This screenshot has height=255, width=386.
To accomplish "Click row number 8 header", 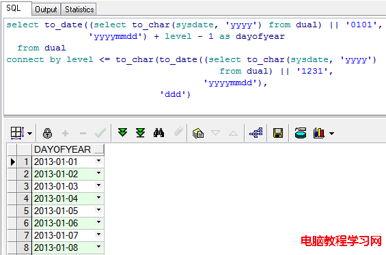I will pyautogui.click(x=24, y=247).
